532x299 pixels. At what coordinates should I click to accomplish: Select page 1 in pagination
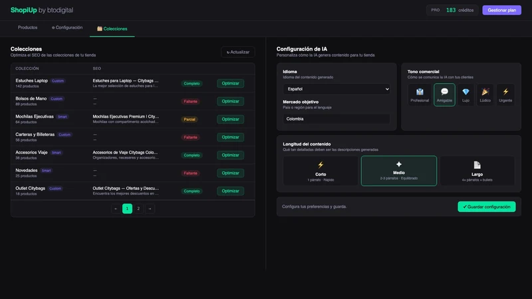127,209
